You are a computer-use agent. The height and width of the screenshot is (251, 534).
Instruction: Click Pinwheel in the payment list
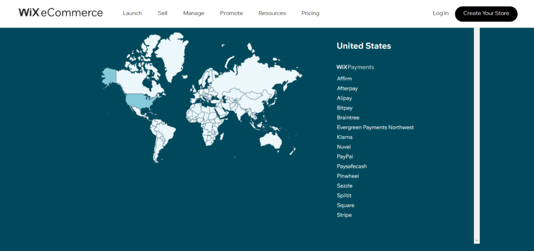(x=348, y=176)
